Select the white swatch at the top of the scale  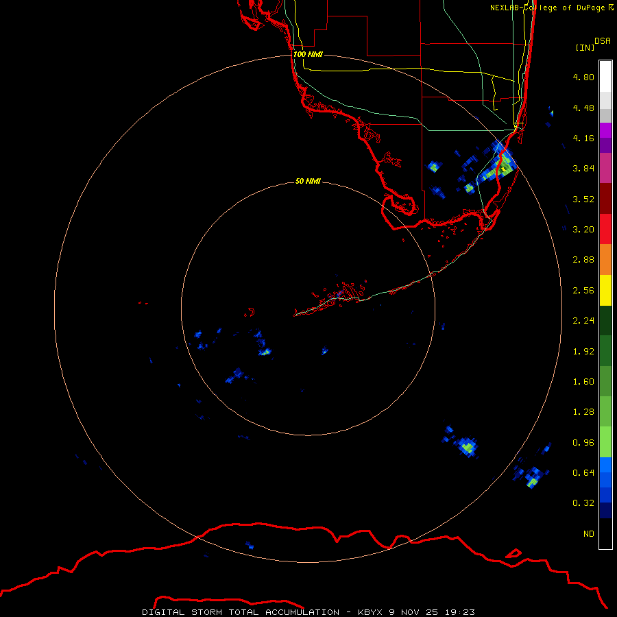tap(605, 76)
